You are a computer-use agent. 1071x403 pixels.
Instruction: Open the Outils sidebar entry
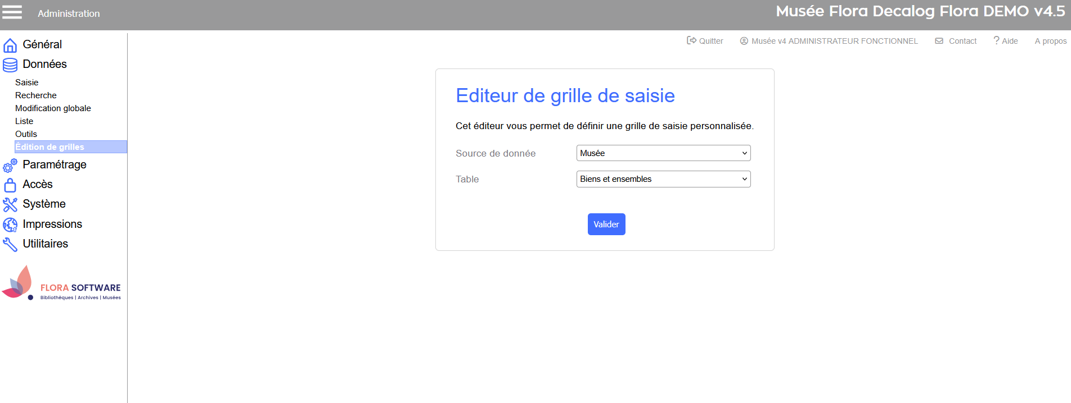point(26,134)
